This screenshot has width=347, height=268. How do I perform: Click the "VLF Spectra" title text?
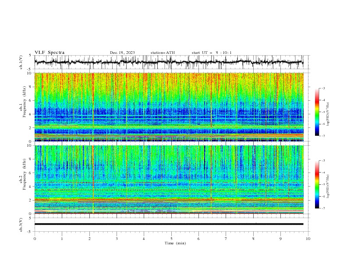click(x=50, y=53)
